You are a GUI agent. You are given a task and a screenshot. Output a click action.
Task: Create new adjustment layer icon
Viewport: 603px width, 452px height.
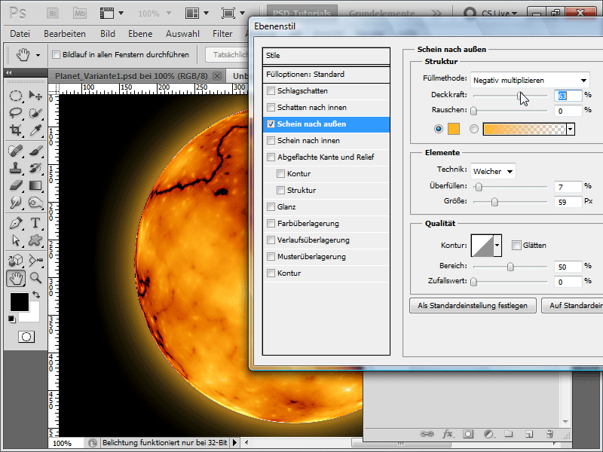(488, 434)
